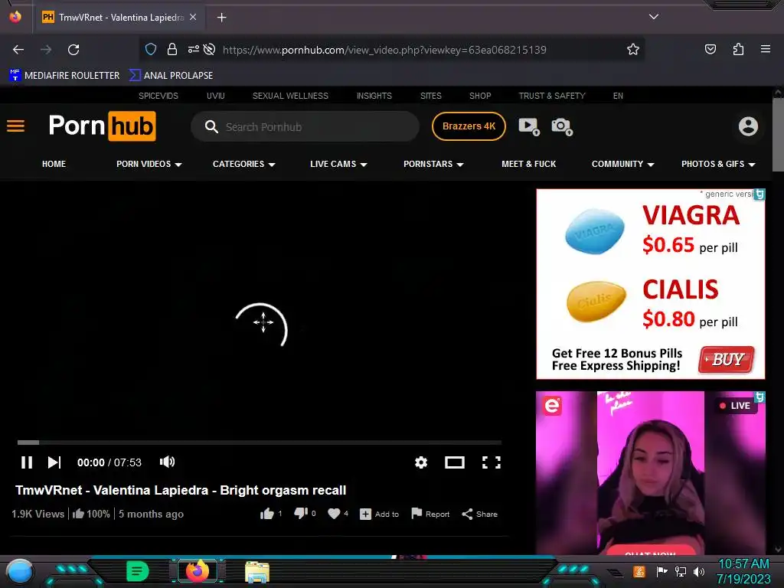
Task: Open the SPICEVIDS top link
Action: tap(158, 96)
